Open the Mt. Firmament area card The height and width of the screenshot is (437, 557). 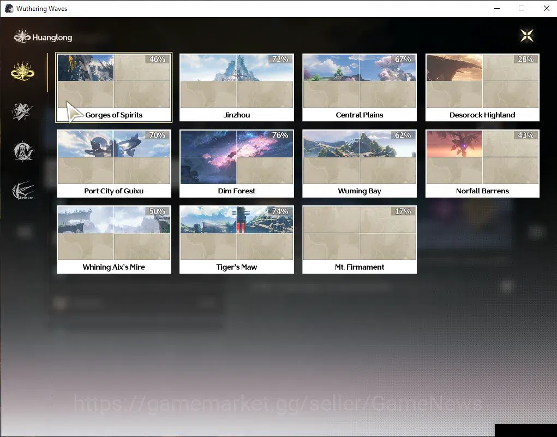click(x=360, y=240)
